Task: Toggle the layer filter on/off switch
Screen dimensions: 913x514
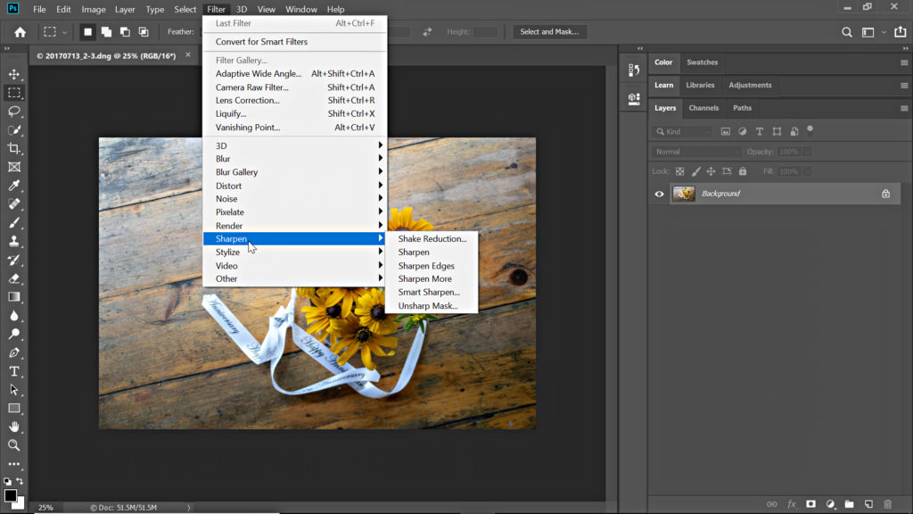Action: coord(810,129)
